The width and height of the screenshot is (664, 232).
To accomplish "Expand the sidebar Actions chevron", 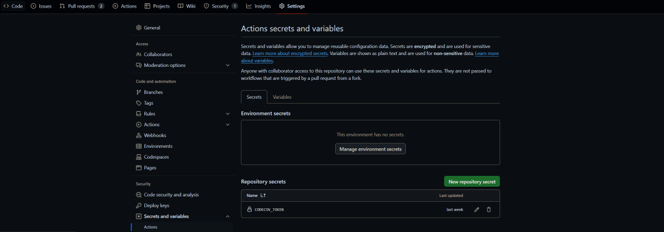I will click(227, 125).
